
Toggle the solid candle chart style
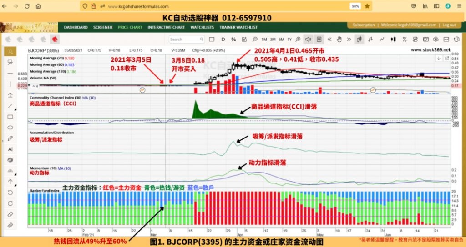pyautogui.click(x=394, y=39)
